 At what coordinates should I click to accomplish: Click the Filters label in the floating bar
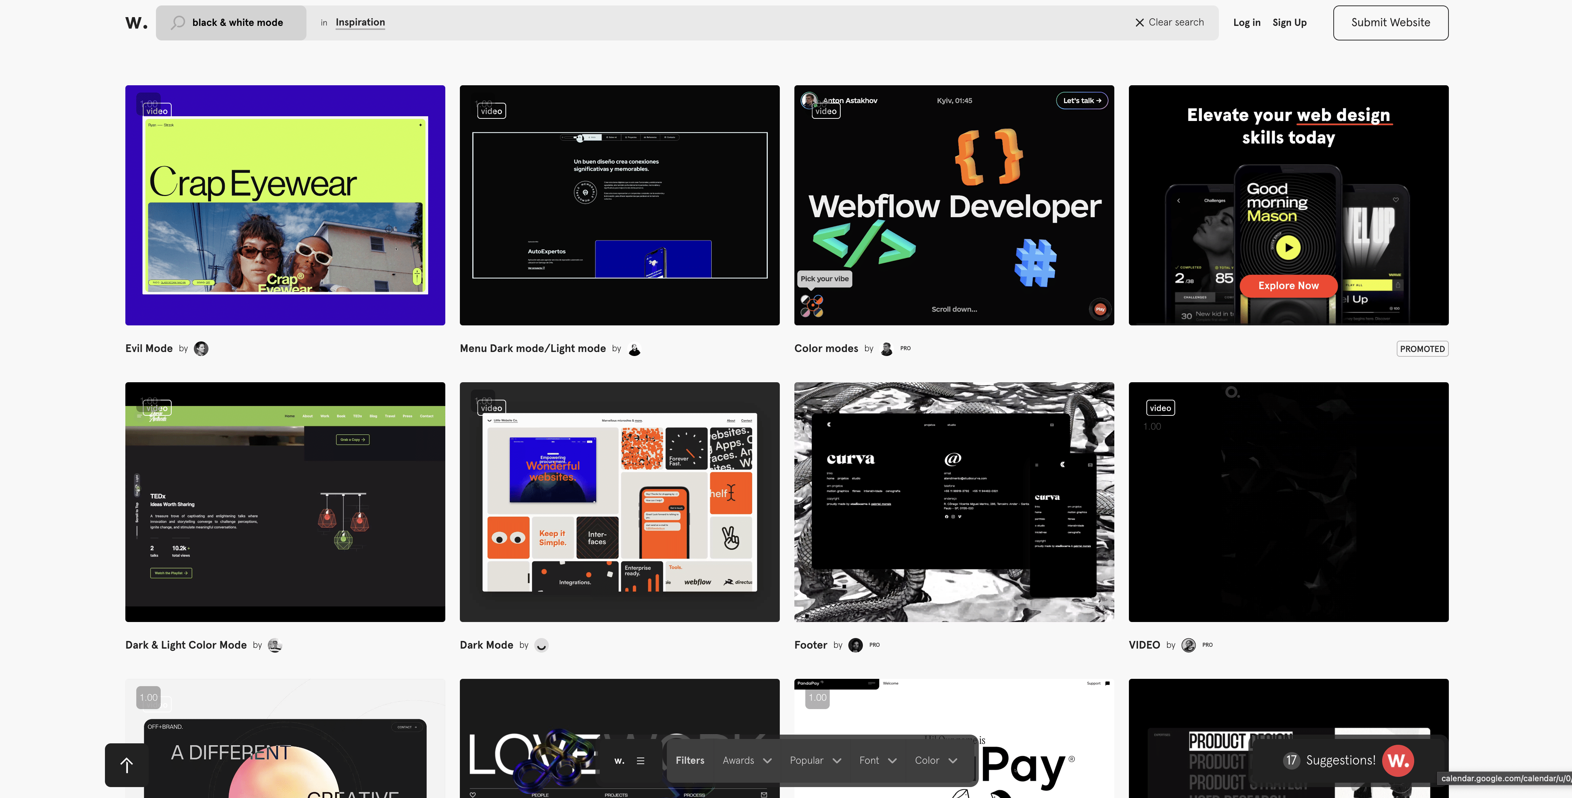[x=689, y=760]
